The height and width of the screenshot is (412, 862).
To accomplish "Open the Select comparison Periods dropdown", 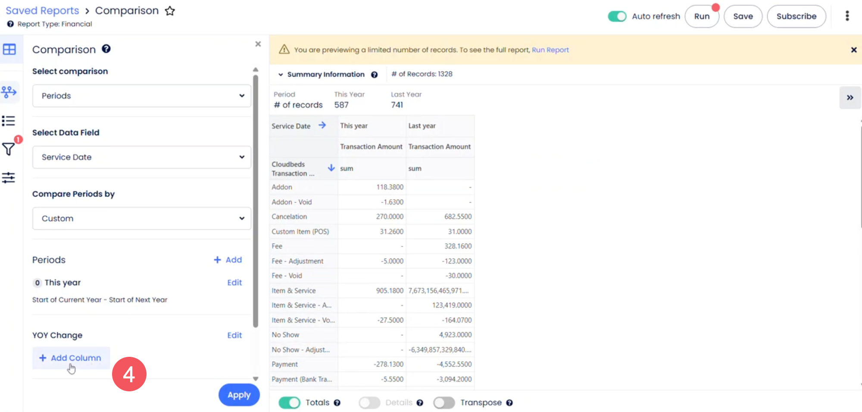I will [x=141, y=96].
